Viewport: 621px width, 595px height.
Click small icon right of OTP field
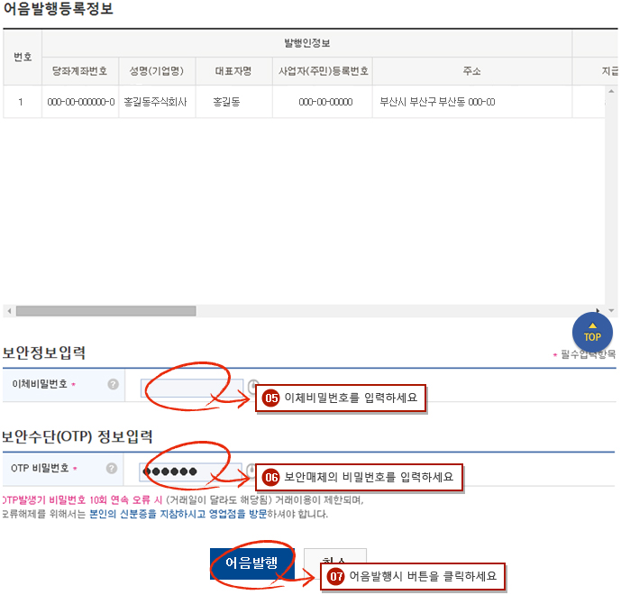click(x=252, y=470)
